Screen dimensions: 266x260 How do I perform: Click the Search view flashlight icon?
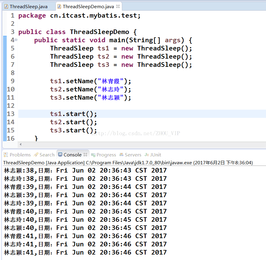coord(36,155)
